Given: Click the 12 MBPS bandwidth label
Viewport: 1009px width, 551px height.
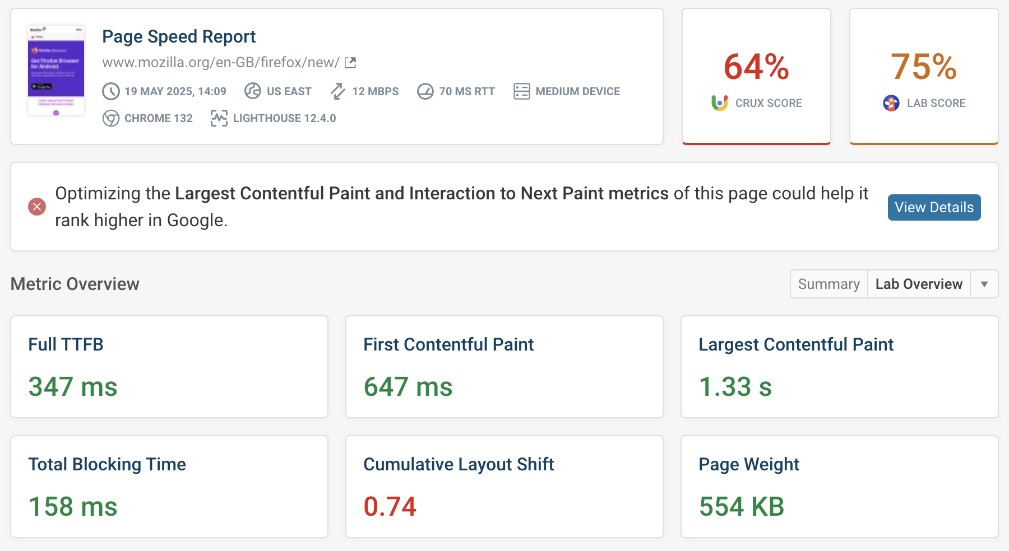Looking at the screenshot, I should pos(376,91).
